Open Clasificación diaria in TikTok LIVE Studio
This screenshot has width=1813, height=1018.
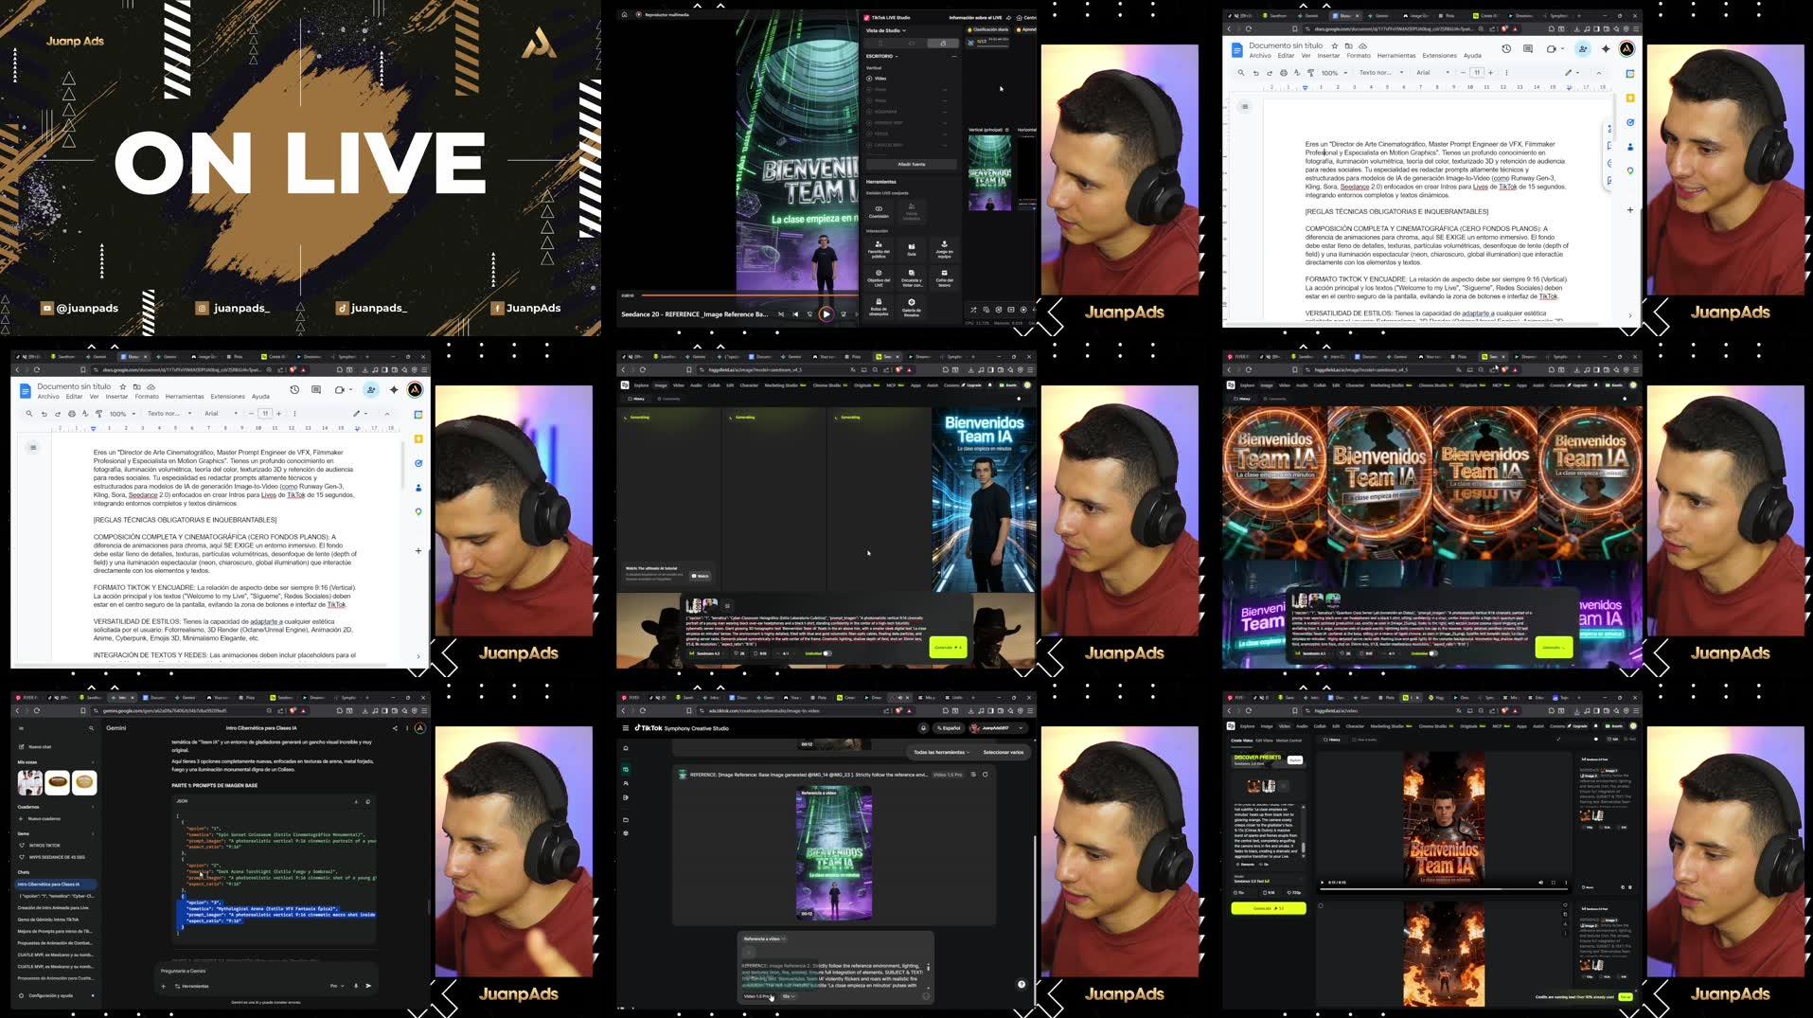coord(989,29)
